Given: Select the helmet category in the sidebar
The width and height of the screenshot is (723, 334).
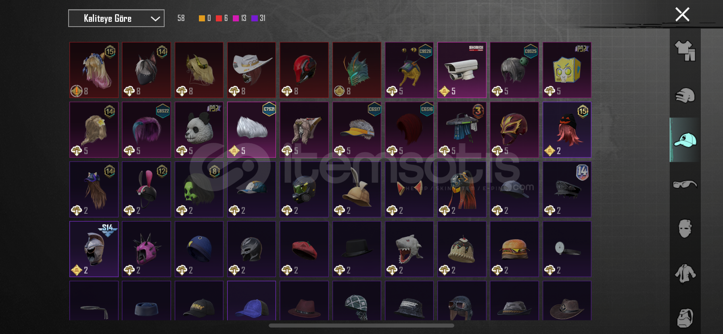Looking at the screenshot, I should [x=685, y=96].
